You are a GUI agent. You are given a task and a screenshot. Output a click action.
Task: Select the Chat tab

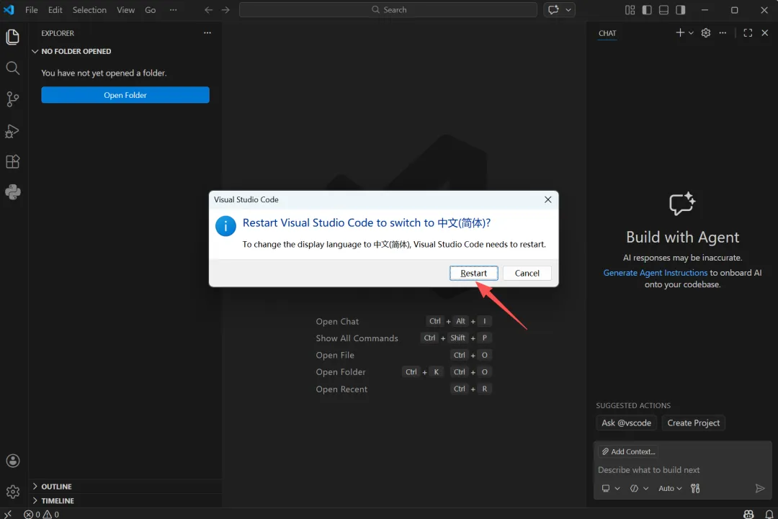(607, 33)
